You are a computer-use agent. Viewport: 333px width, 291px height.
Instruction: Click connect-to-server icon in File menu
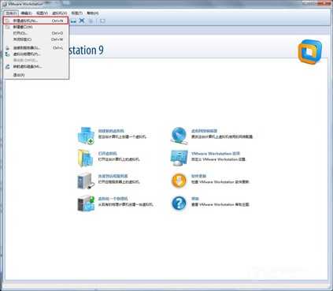click(8, 48)
